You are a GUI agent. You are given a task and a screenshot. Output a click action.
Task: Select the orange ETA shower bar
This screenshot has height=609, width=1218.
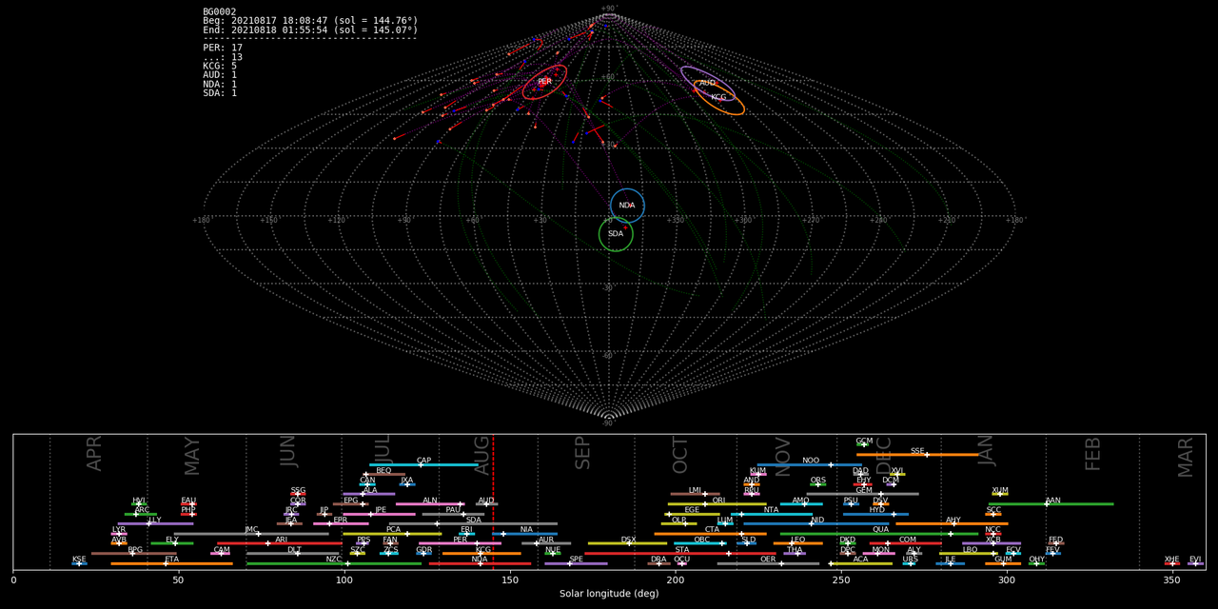[x=171, y=563]
